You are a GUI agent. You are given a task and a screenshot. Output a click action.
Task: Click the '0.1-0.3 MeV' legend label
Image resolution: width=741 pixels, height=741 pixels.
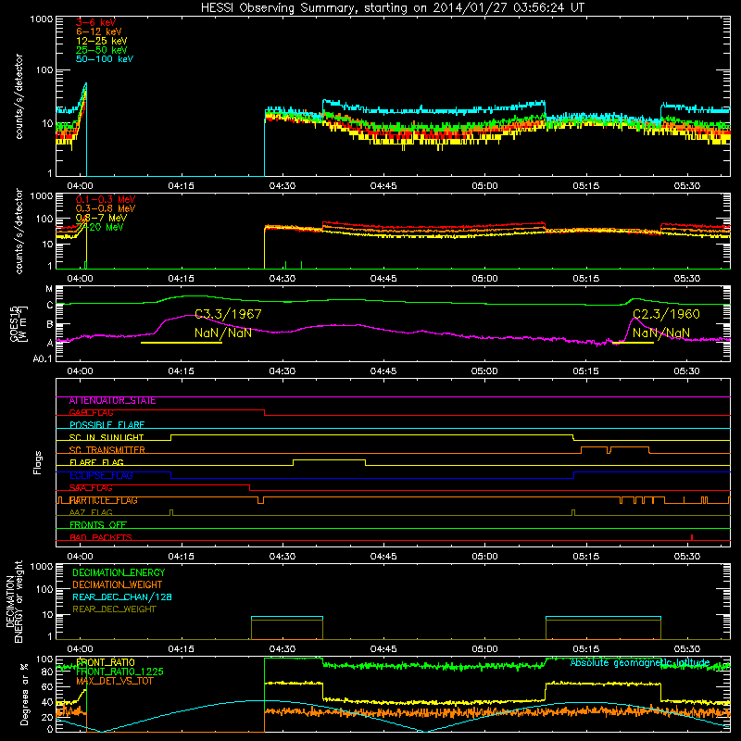106,199
